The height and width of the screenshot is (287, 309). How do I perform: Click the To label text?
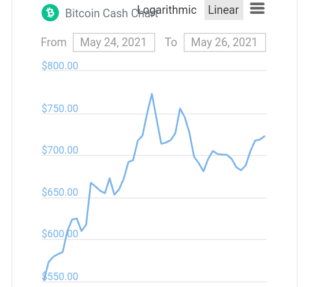coord(171,42)
